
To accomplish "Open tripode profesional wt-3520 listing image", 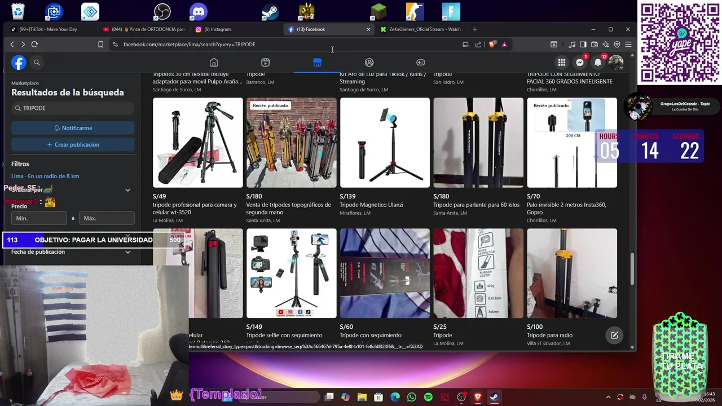I will (x=198, y=143).
